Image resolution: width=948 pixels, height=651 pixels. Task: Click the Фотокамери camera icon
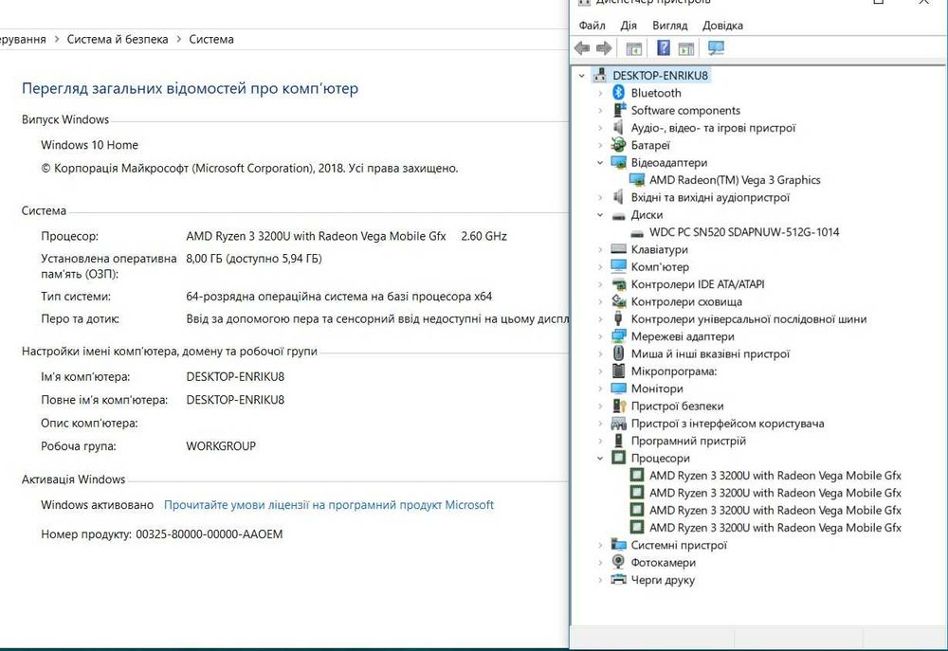tap(618, 562)
